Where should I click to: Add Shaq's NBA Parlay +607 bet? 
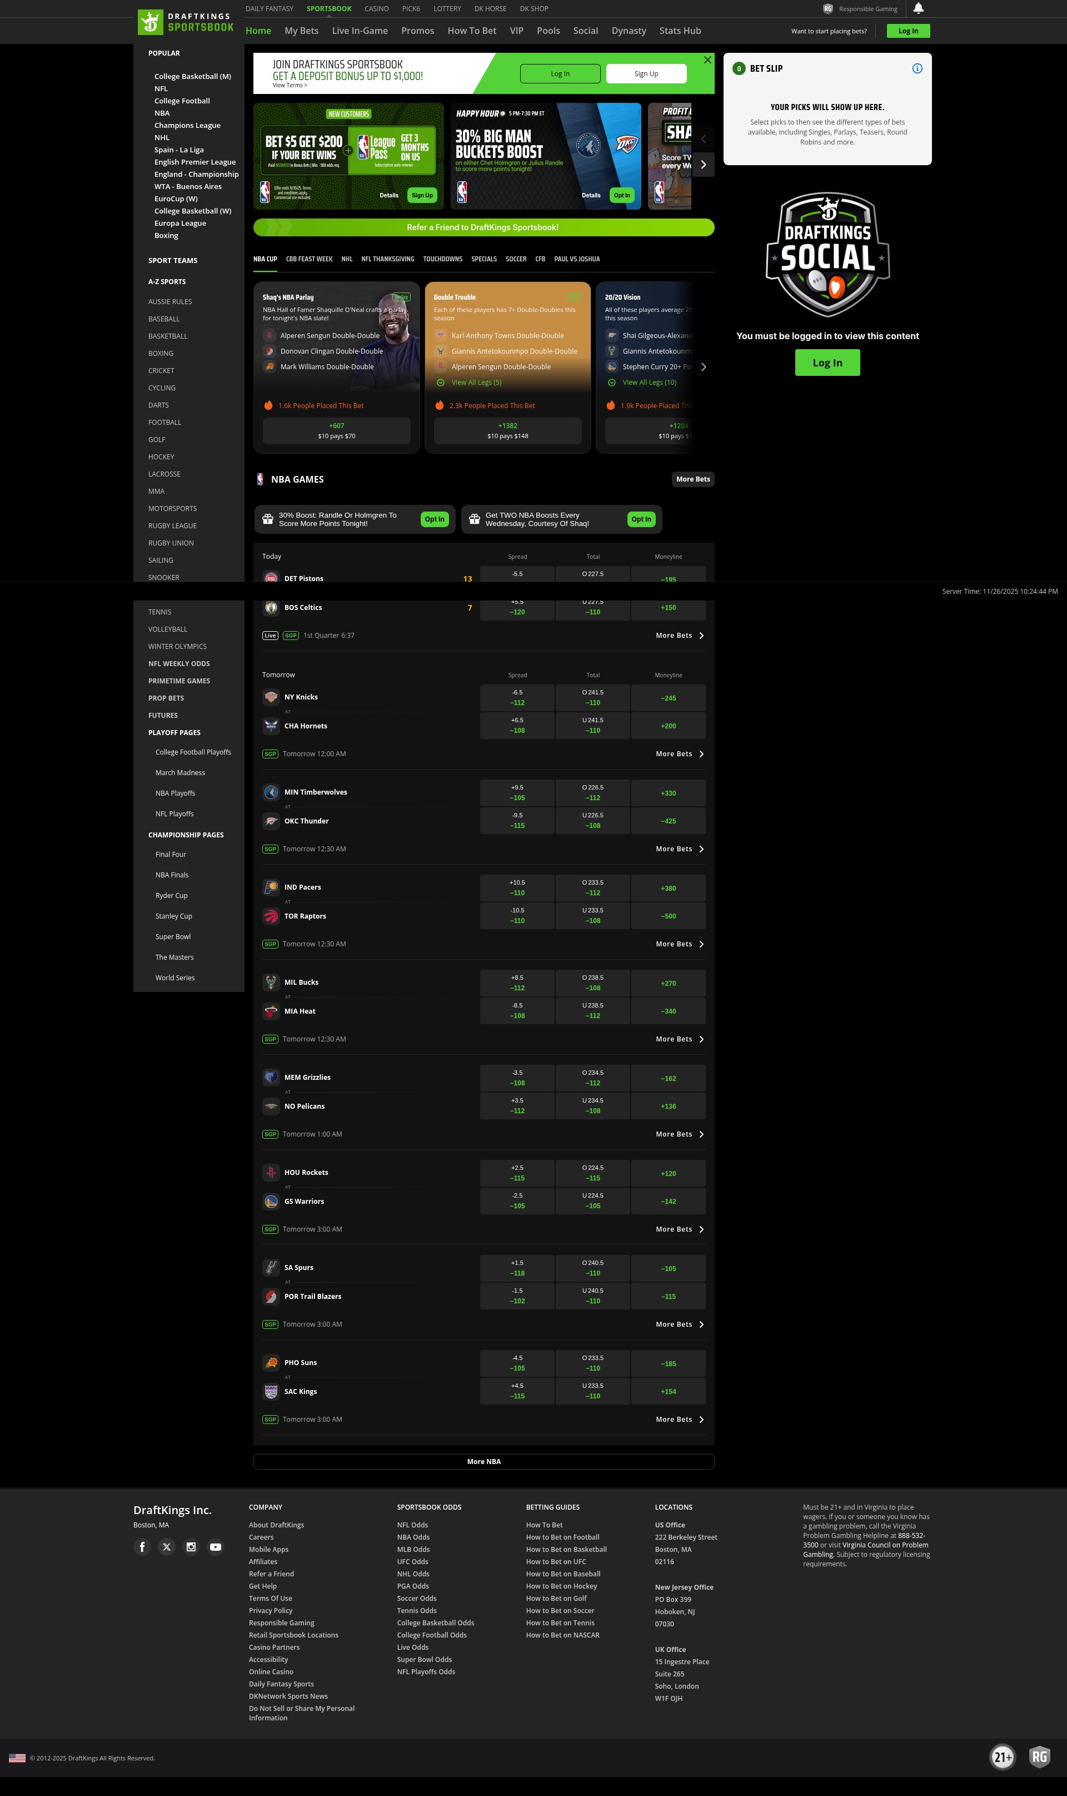coord(336,431)
